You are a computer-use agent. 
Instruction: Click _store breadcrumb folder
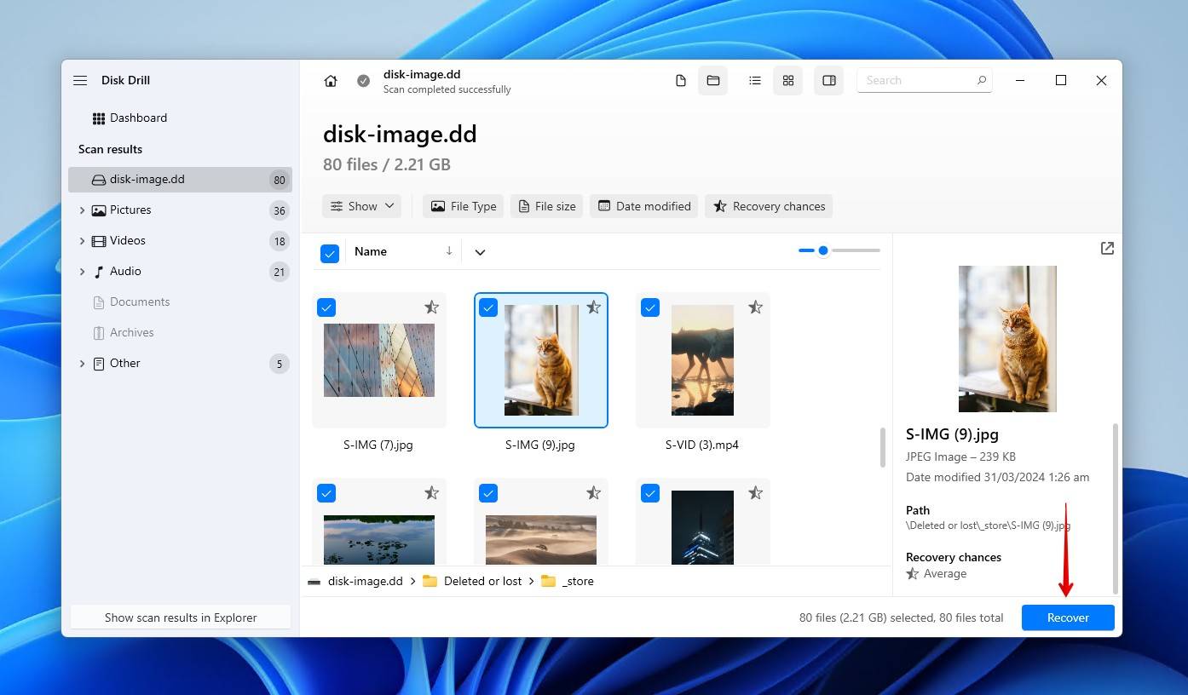(x=568, y=581)
